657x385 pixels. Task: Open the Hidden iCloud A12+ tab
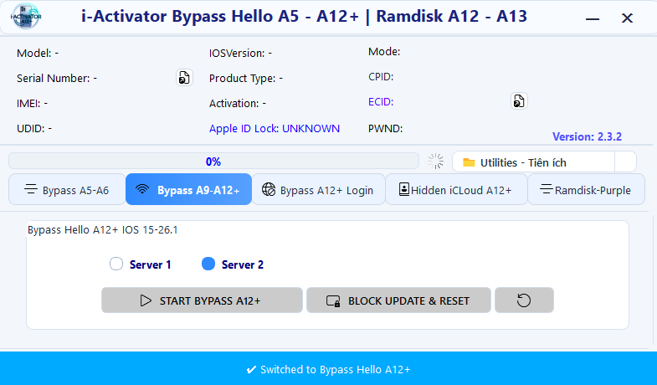456,189
